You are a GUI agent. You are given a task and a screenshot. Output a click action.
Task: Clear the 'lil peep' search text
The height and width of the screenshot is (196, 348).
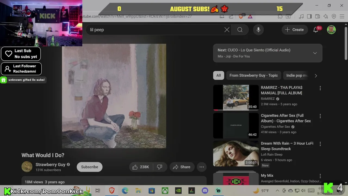227,30
